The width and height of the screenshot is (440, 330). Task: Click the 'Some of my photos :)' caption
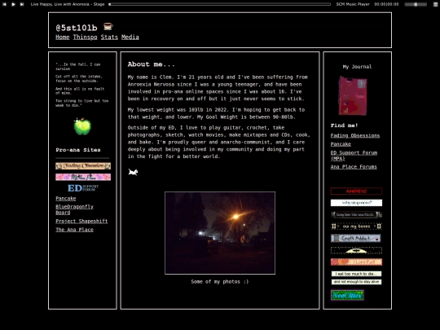(x=220, y=281)
